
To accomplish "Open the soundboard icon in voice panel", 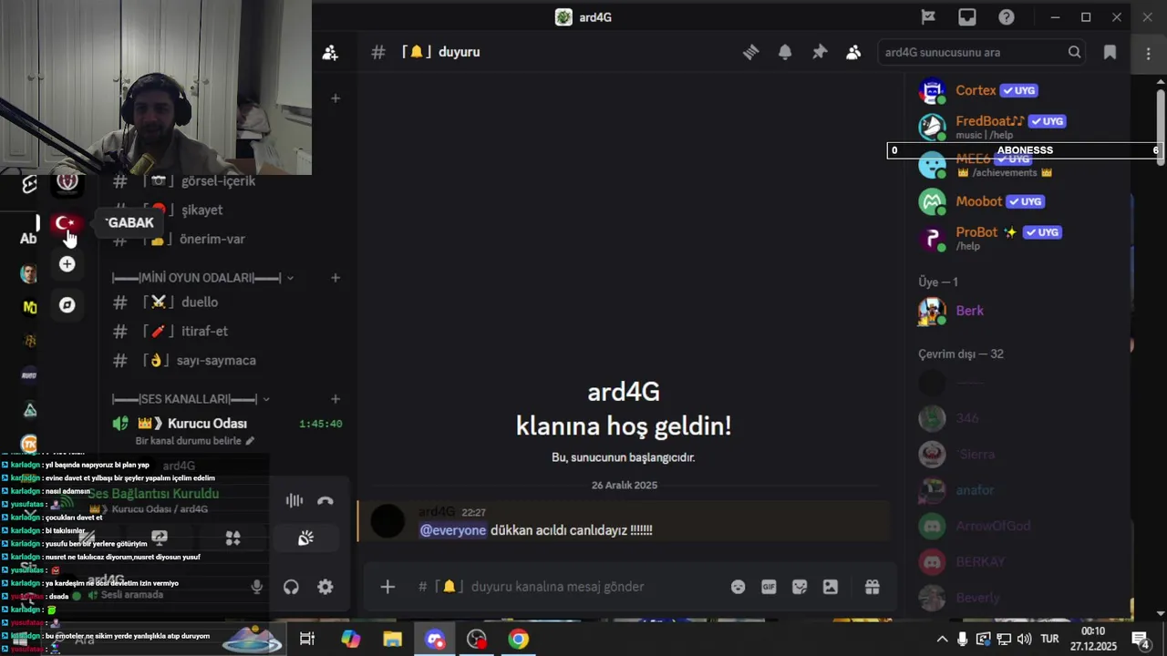I will 305,538.
